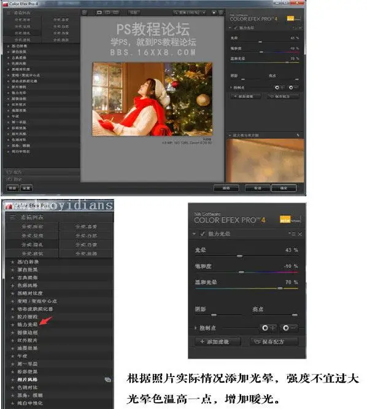Adjust the 光晕 43% slider in enlarged settings
The width and height of the screenshot is (367, 409).
pyautogui.click(x=239, y=256)
